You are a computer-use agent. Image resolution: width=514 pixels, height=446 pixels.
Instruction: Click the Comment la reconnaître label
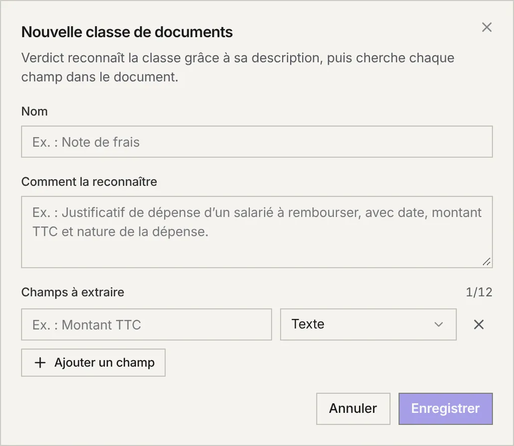click(89, 182)
